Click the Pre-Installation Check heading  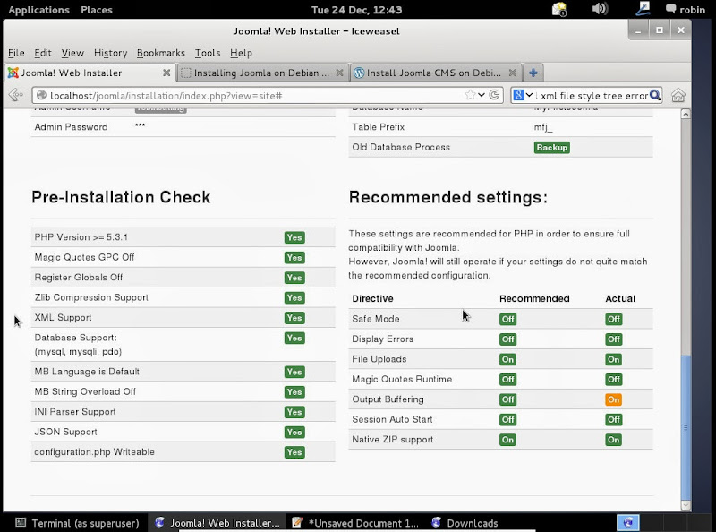(121, 197)
